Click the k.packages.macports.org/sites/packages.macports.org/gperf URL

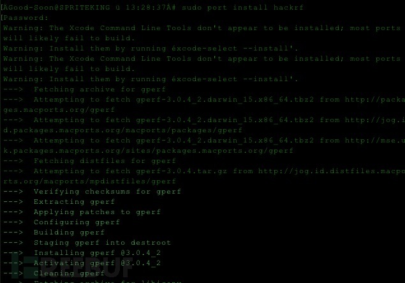point(148,151)
